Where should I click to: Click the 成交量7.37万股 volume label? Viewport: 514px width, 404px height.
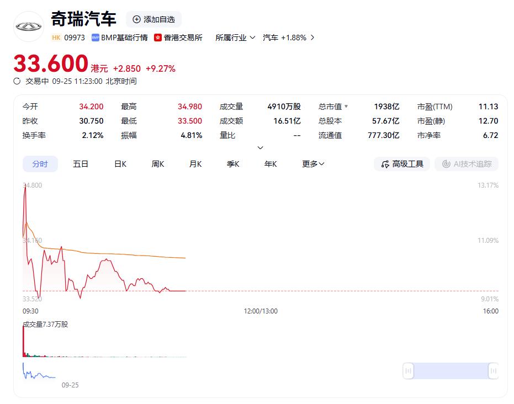pos(45,325)
